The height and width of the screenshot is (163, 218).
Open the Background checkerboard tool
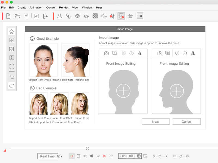[95, 16]
